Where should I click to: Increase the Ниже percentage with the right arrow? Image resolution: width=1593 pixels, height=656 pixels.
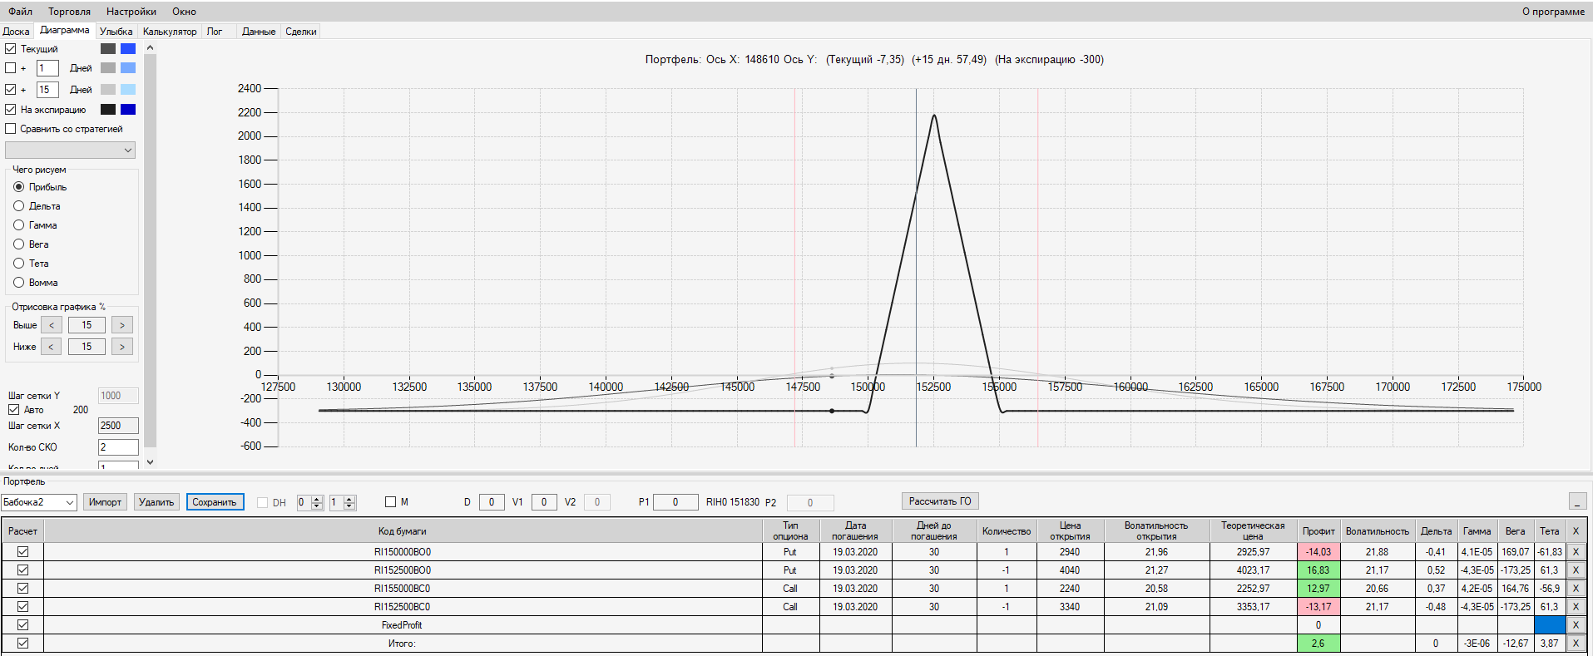(x=122, y=347)
